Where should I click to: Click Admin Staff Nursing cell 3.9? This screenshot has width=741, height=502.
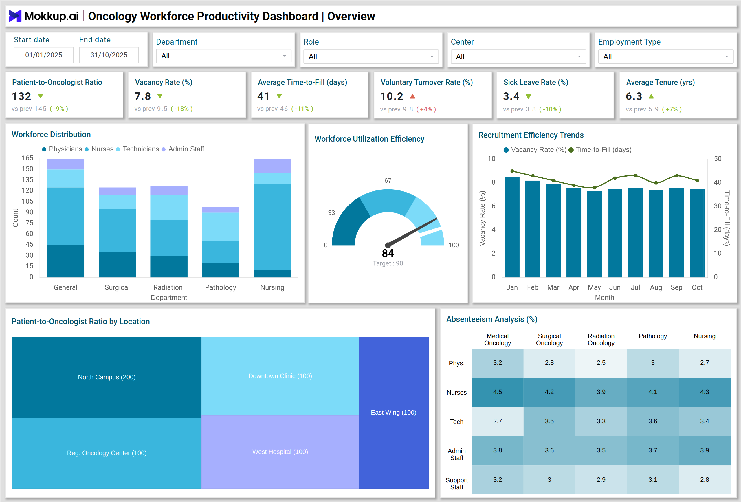(705, 451)
